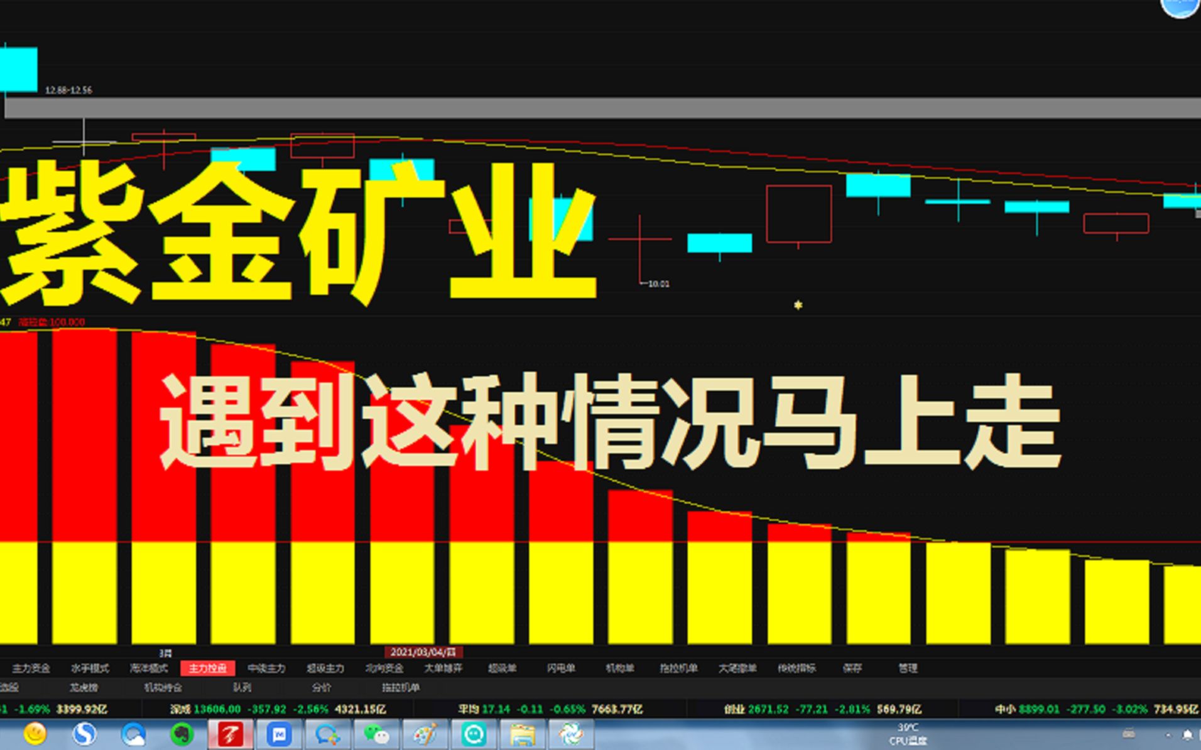
Task: Open File Explorer folder icon
Action: (x=522, y=734)
